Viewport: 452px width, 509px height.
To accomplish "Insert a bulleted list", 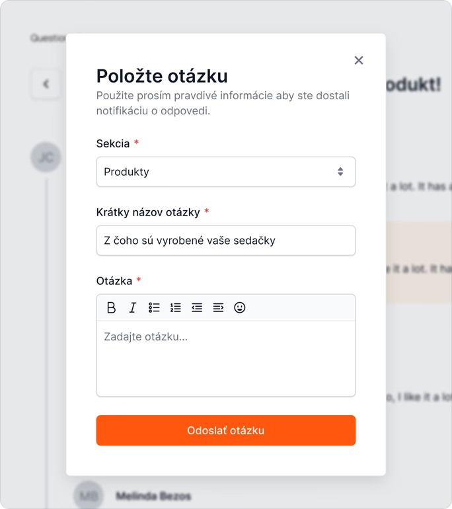I will click(x=154, y=307).
